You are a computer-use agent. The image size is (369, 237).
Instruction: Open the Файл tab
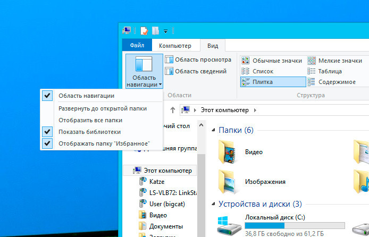pos(137,46)
